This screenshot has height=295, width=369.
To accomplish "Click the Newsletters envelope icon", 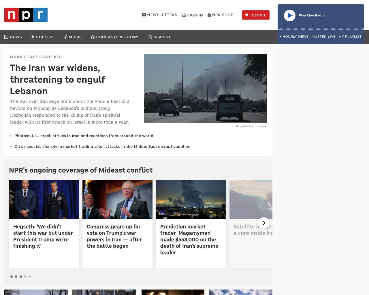I will click(144, 15).
